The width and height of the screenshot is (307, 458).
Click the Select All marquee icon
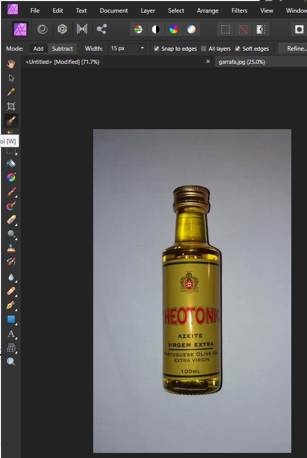pyautogui.click(x=225, y=29)
